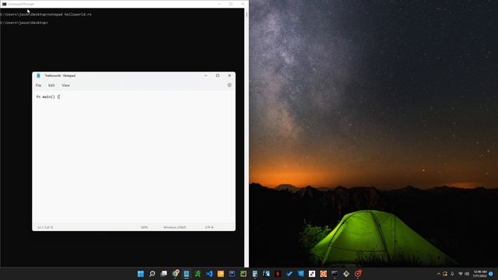Open Notepad settings via gear icon

230,85
